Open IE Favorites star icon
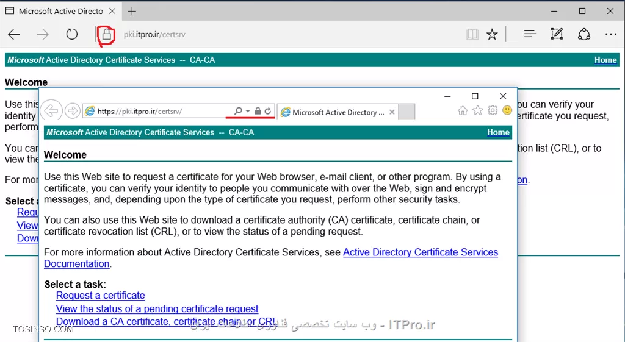625x342 pixels. (477, 110)
